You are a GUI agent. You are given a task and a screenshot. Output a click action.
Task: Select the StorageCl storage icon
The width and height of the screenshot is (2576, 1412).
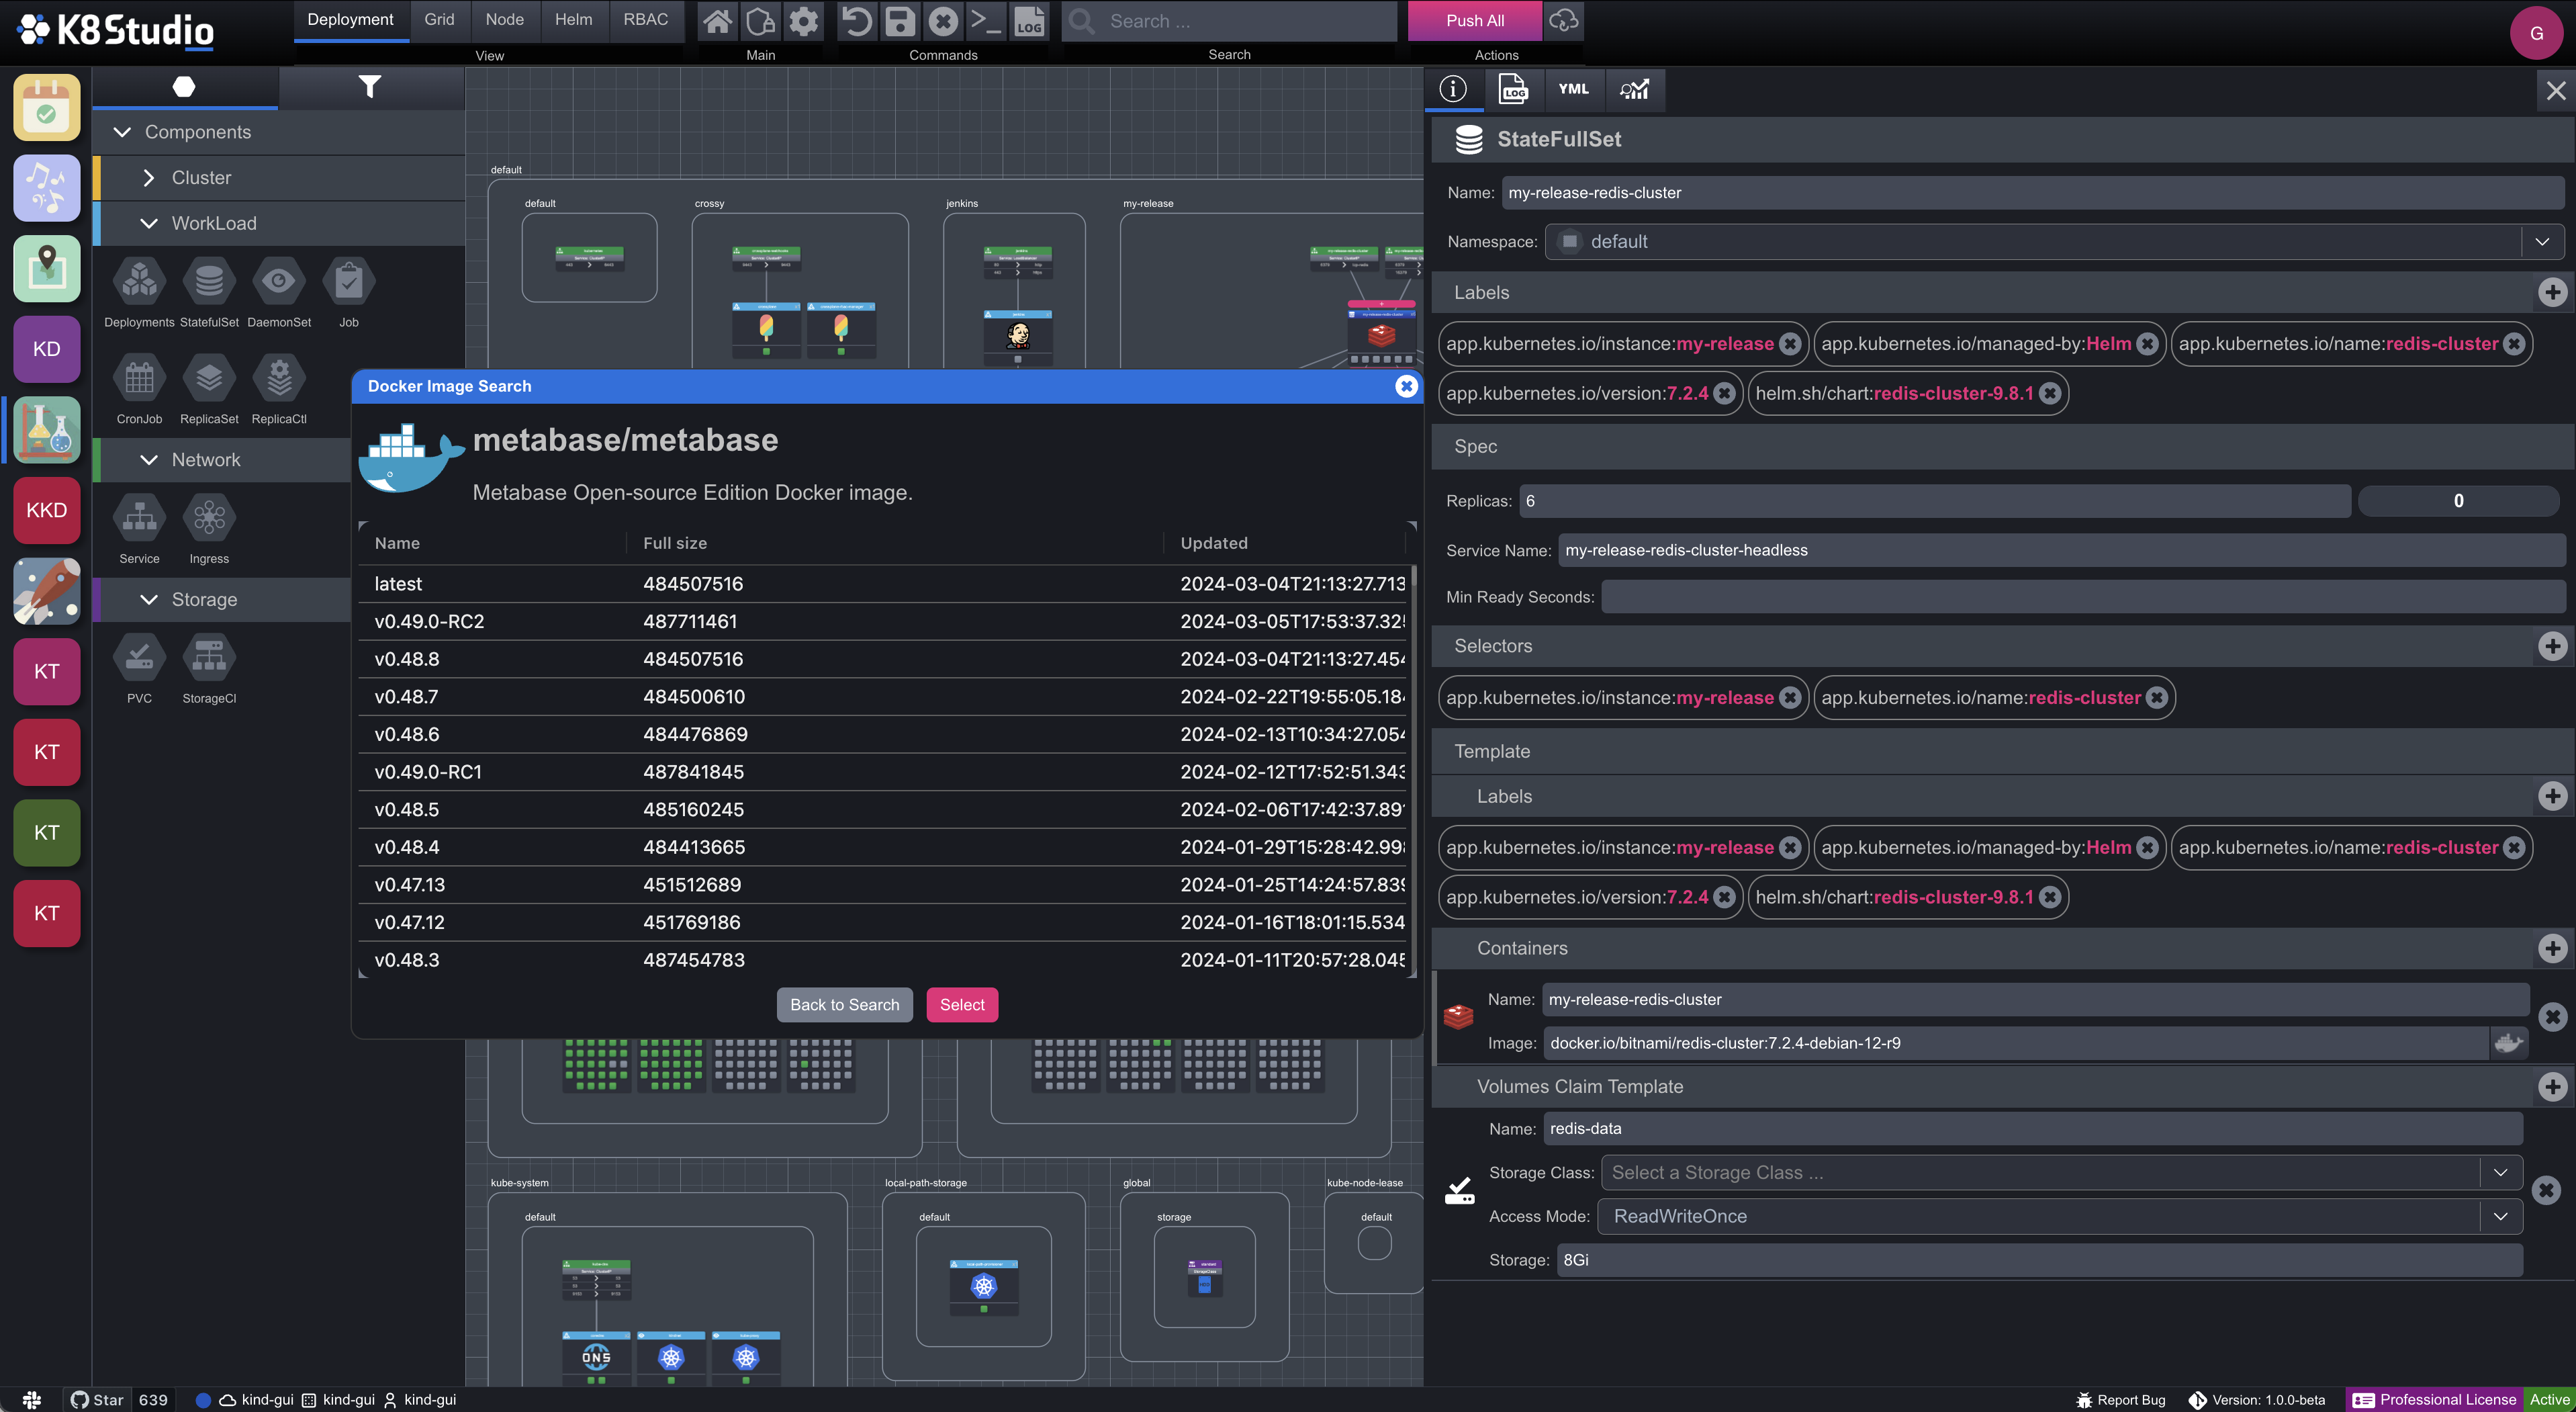point(209,657)
